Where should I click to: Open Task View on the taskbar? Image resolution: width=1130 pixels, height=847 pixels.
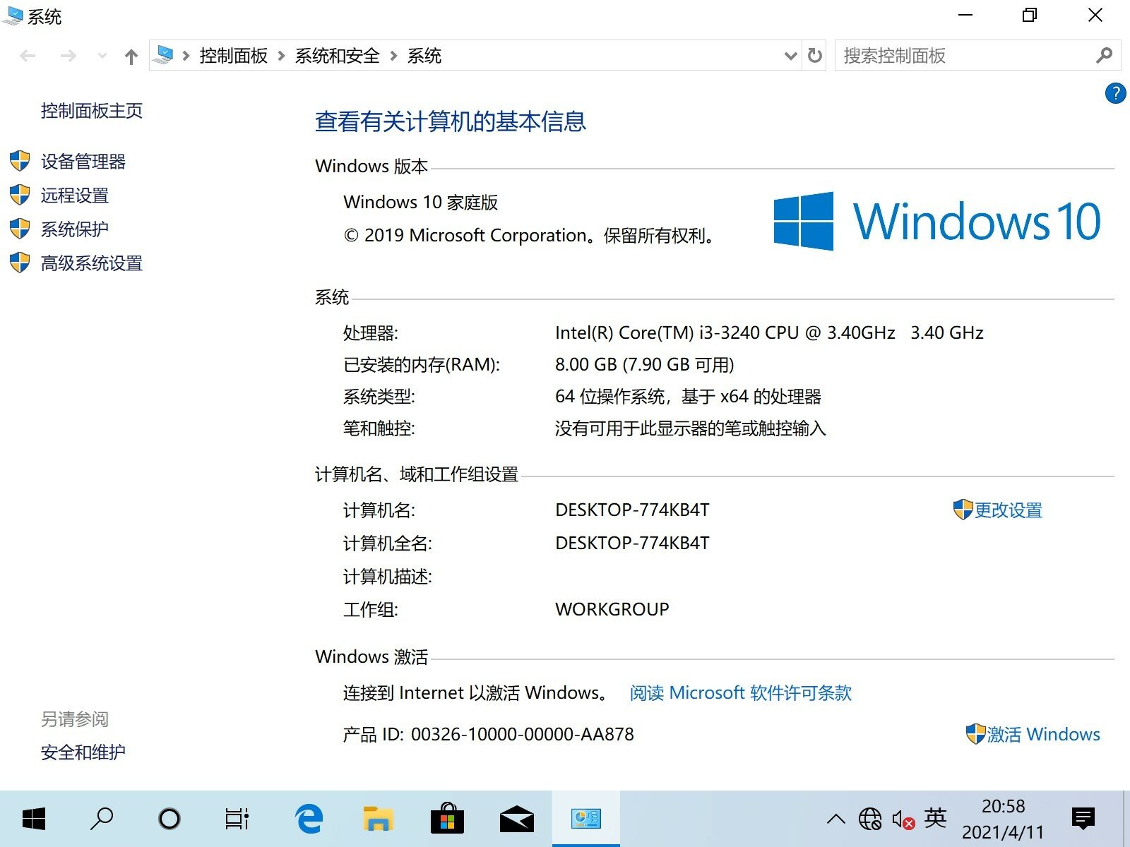point(237,819)
